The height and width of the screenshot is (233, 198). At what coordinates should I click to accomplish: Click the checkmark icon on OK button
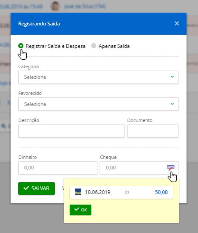point(76,209)
